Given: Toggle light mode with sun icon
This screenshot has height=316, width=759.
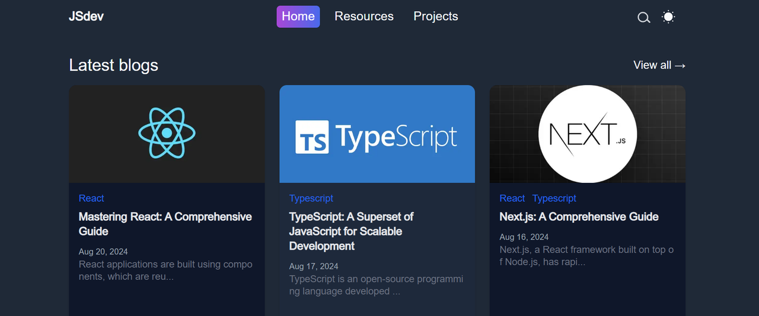Looking at the screenshot, I should click(668, 17).
